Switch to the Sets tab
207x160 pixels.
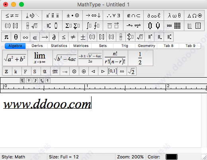(x=103, y=46)
